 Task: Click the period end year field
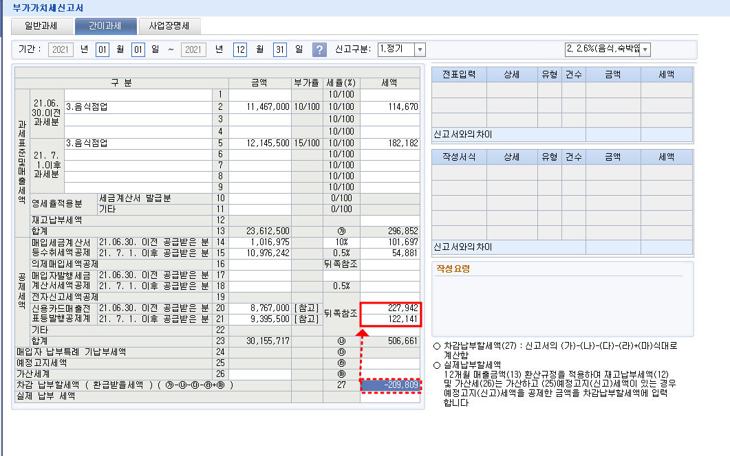pyautogui.click(x=193, y=49)
